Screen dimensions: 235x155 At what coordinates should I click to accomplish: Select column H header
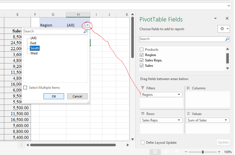[x=78, y=15]
